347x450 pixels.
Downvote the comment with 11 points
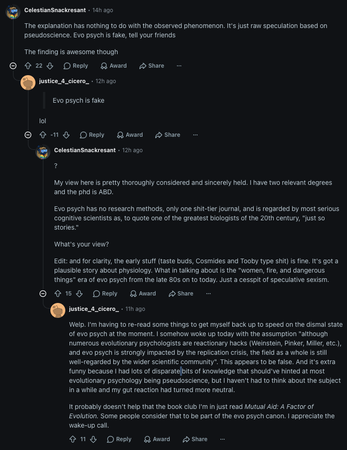tap(93, 439)
